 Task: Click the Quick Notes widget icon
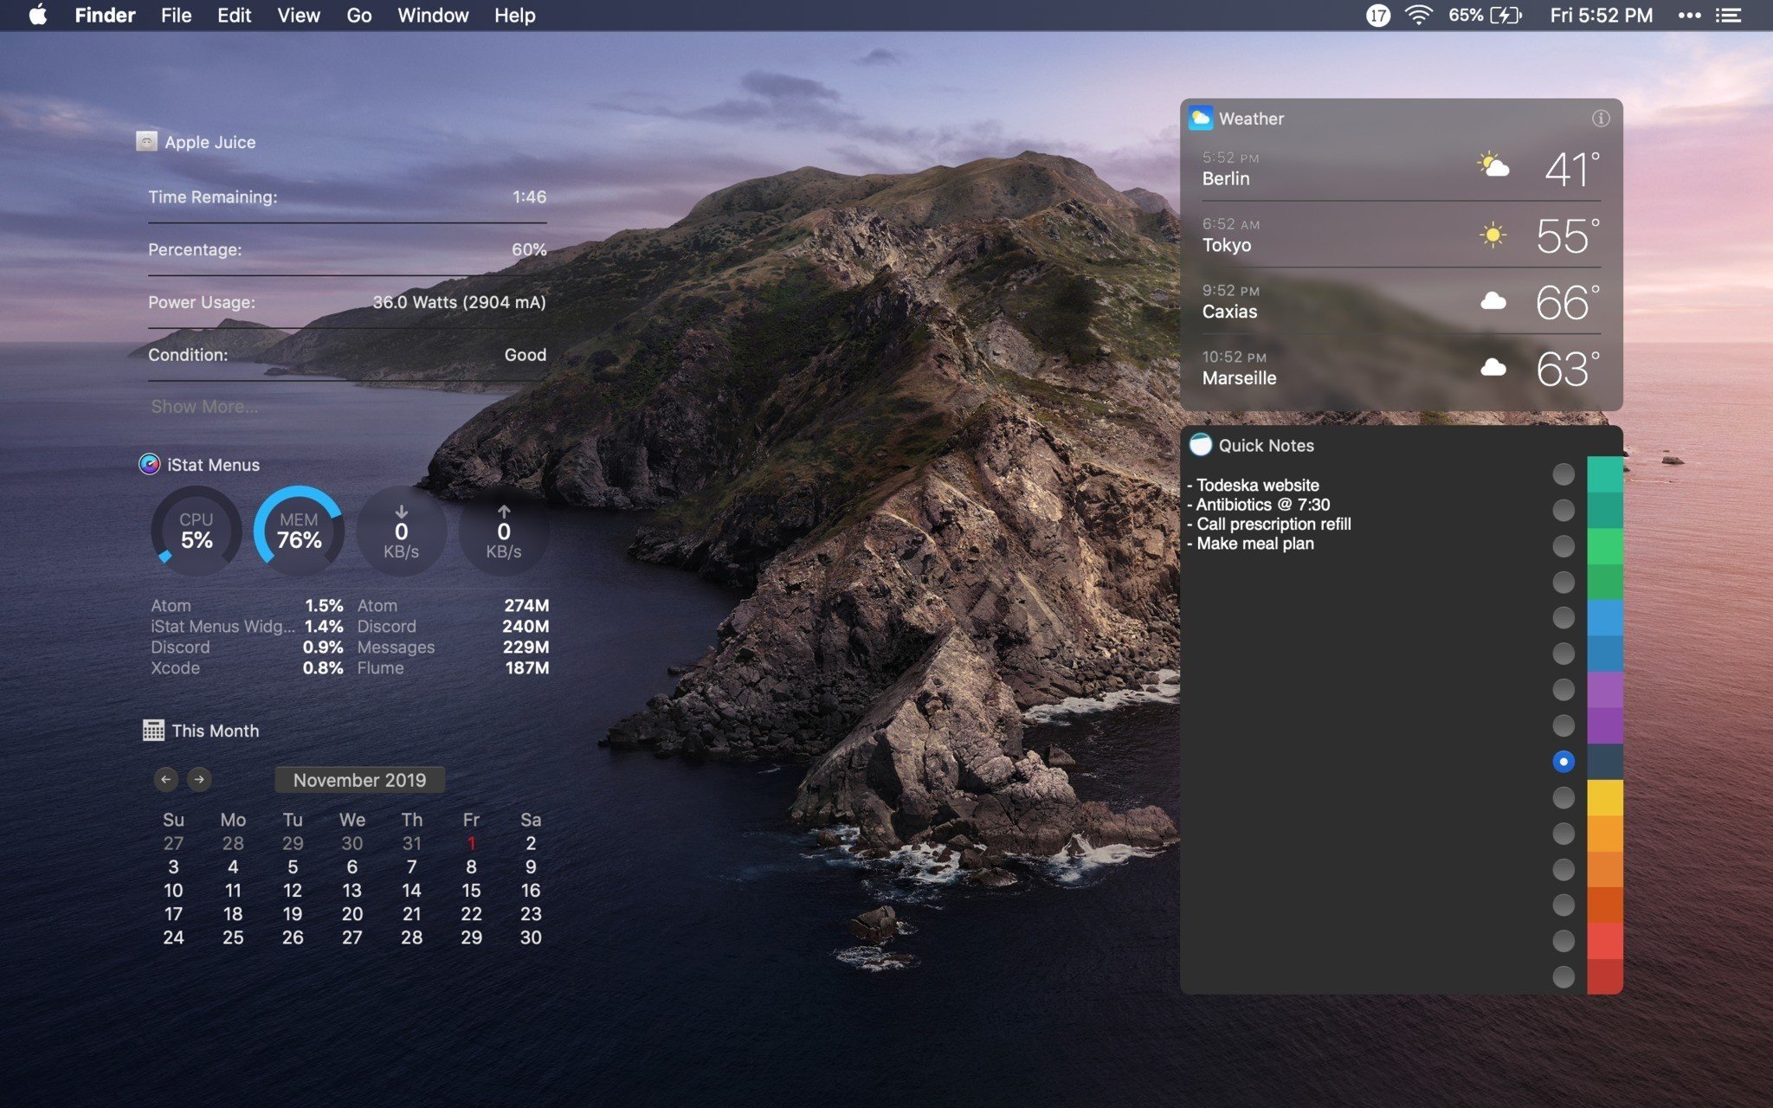point(1200,445)
